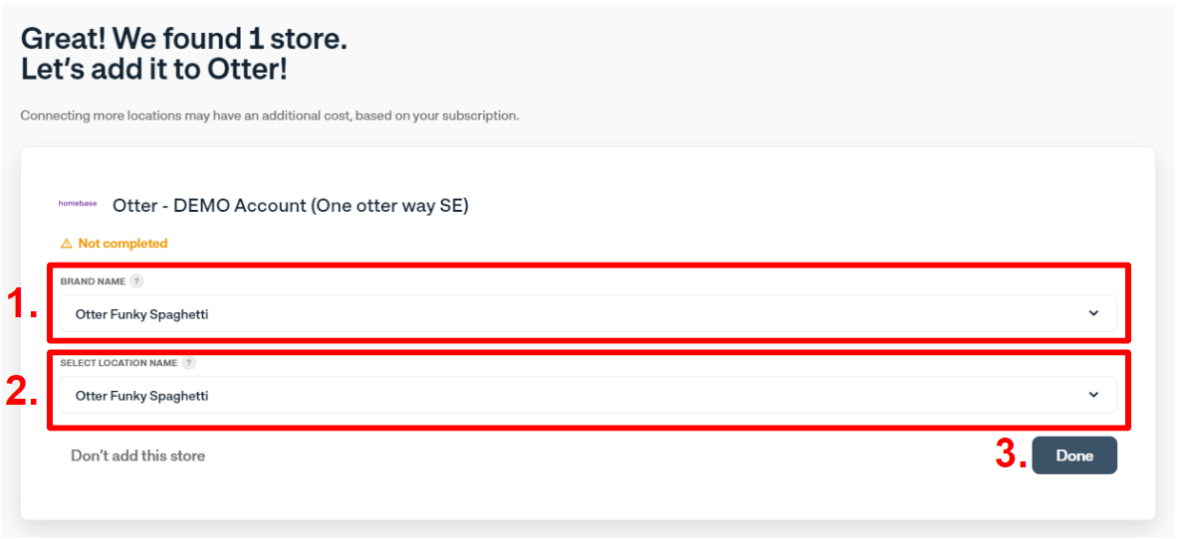The width and height of the screenshot is (1178, 539).
Task: Open the Brand Name combo box showing Otter Funky Spaghetti
Action: point(588,314)
